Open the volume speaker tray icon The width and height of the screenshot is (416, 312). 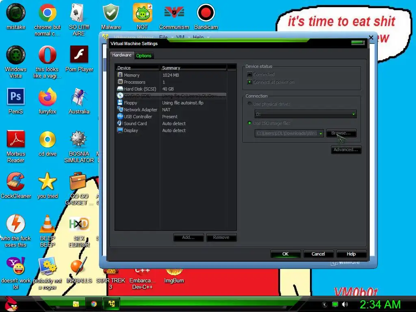(x=344, y=304)
